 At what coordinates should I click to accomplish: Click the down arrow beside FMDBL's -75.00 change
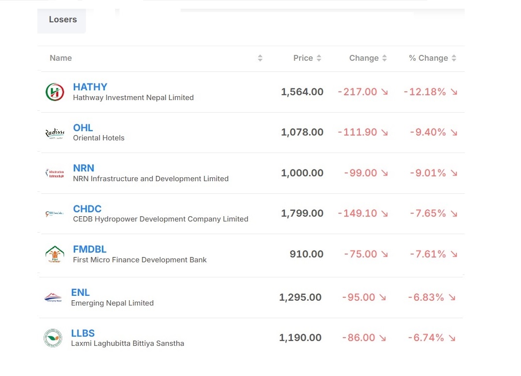point(385,255)
